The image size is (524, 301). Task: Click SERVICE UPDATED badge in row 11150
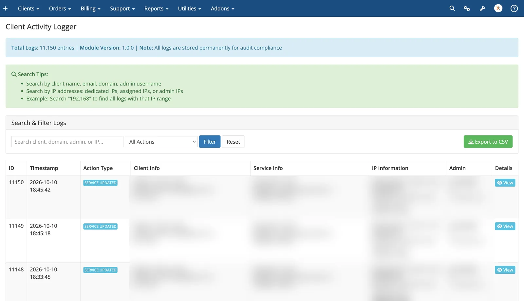(x=100, y=183)
